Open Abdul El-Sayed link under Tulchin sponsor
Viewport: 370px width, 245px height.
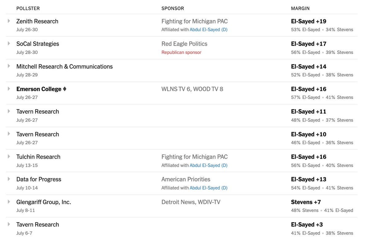point(208,165)
